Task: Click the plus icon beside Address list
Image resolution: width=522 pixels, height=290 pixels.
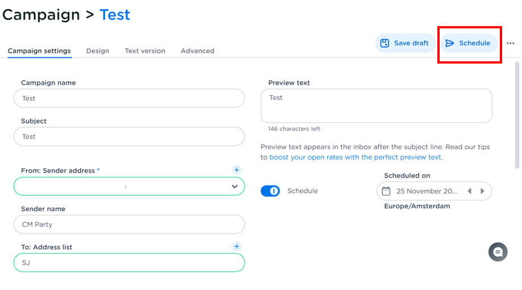Action: coord(237,246)
